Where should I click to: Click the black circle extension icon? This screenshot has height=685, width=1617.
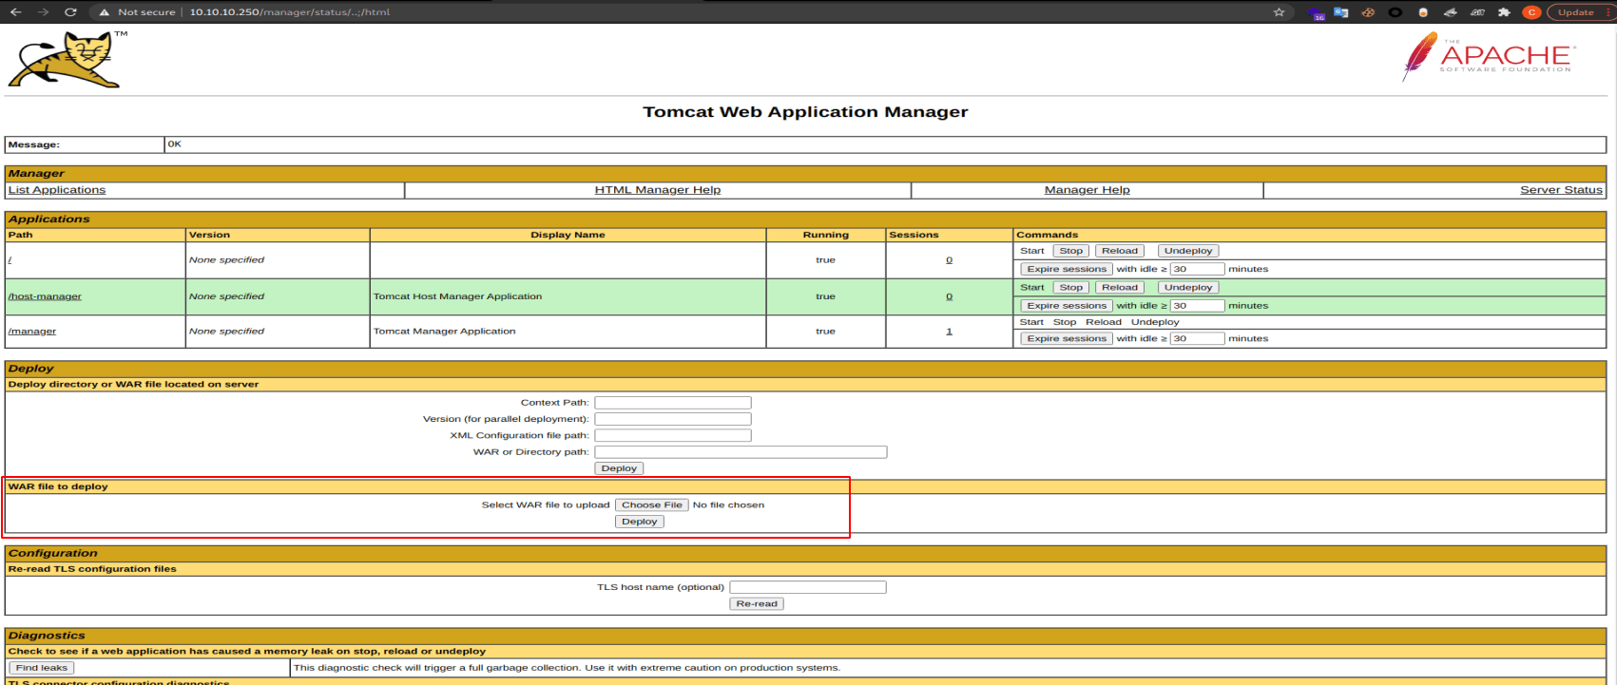(1395, 12)
